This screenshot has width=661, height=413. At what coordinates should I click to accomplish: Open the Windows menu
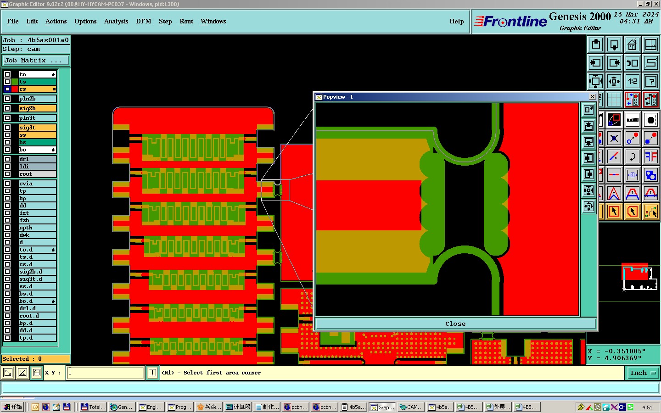(x=213, y=21)
